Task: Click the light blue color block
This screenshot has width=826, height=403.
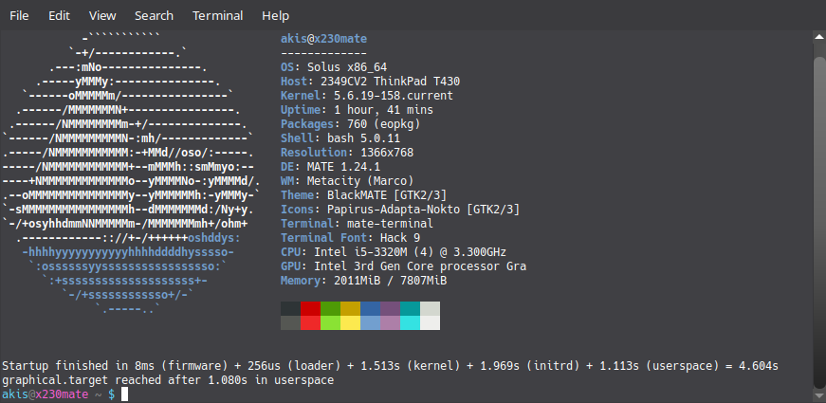Action: tap(371, 323)
